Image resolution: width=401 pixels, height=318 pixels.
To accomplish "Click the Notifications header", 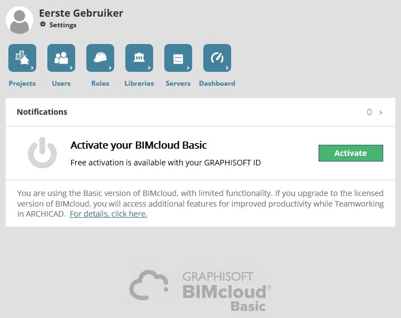I will tap(42, 112).
